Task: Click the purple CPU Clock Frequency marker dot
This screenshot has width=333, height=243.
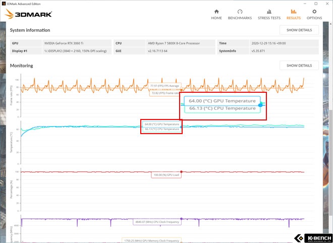Action: pos(181,219)
